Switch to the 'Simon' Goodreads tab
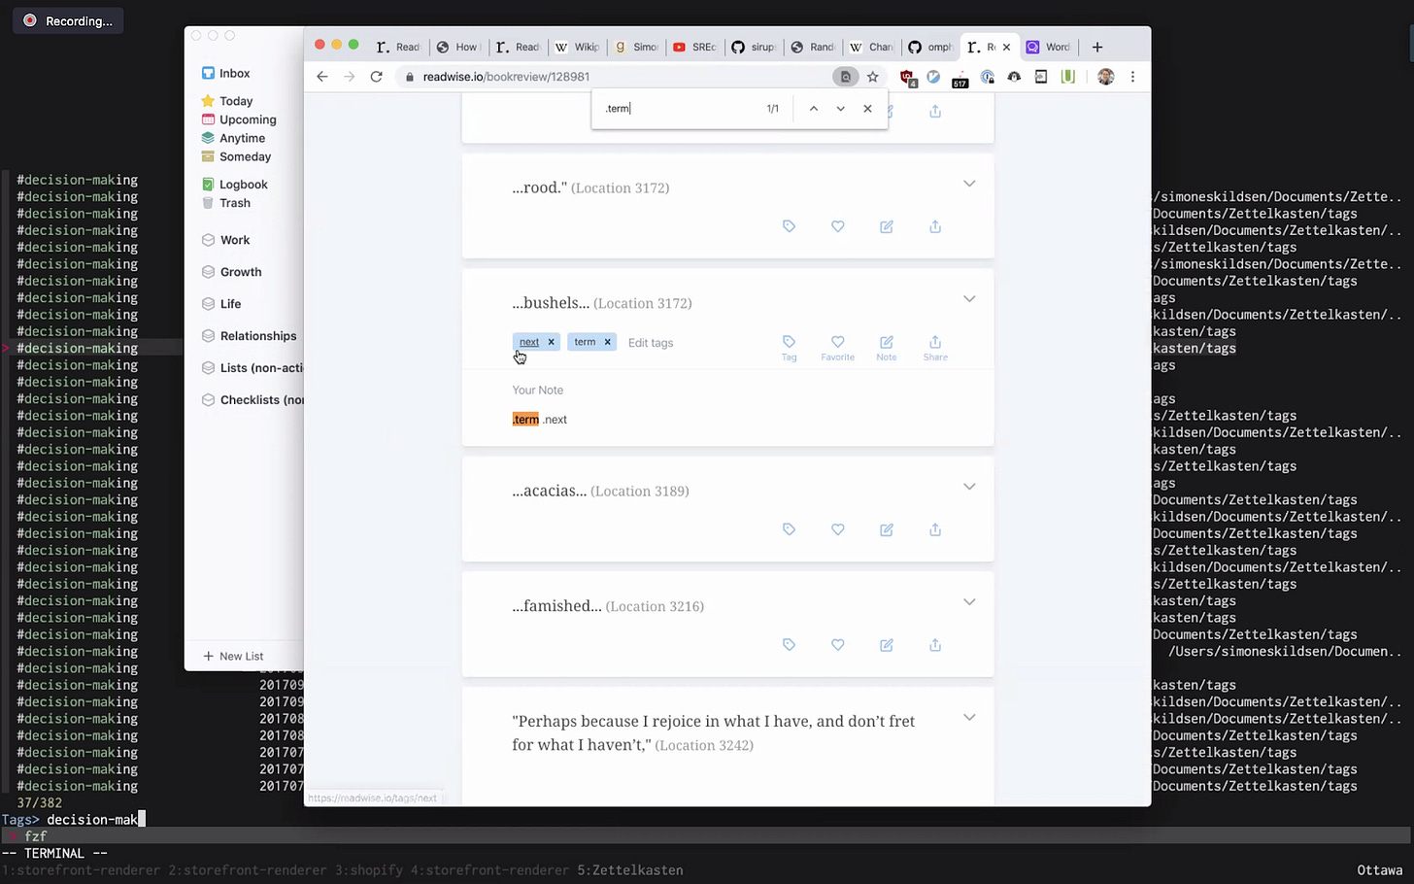 636,47
